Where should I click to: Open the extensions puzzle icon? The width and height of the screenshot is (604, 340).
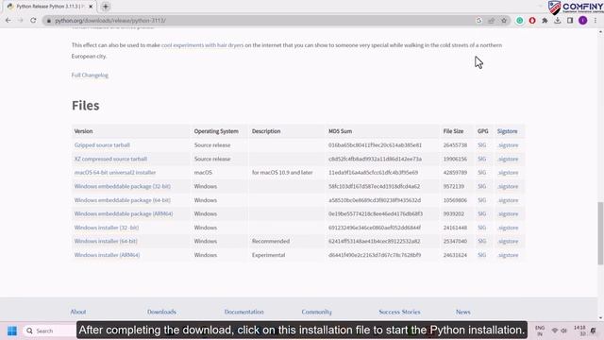click(x=545, y=21)
